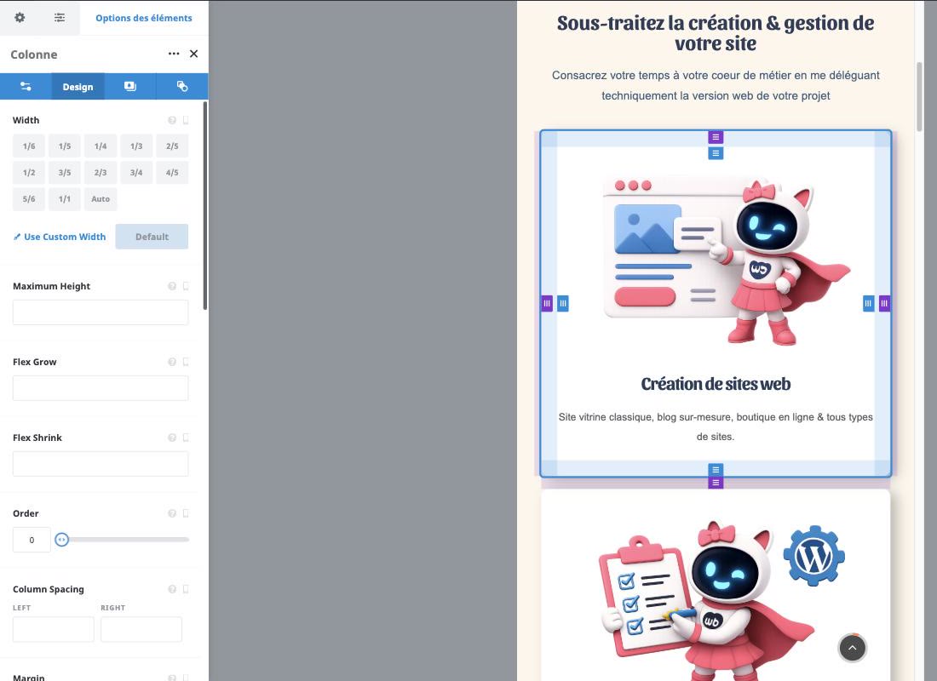Show help for Maximum Height
This screenshot has width=937, height=681.
click(172, 286)
